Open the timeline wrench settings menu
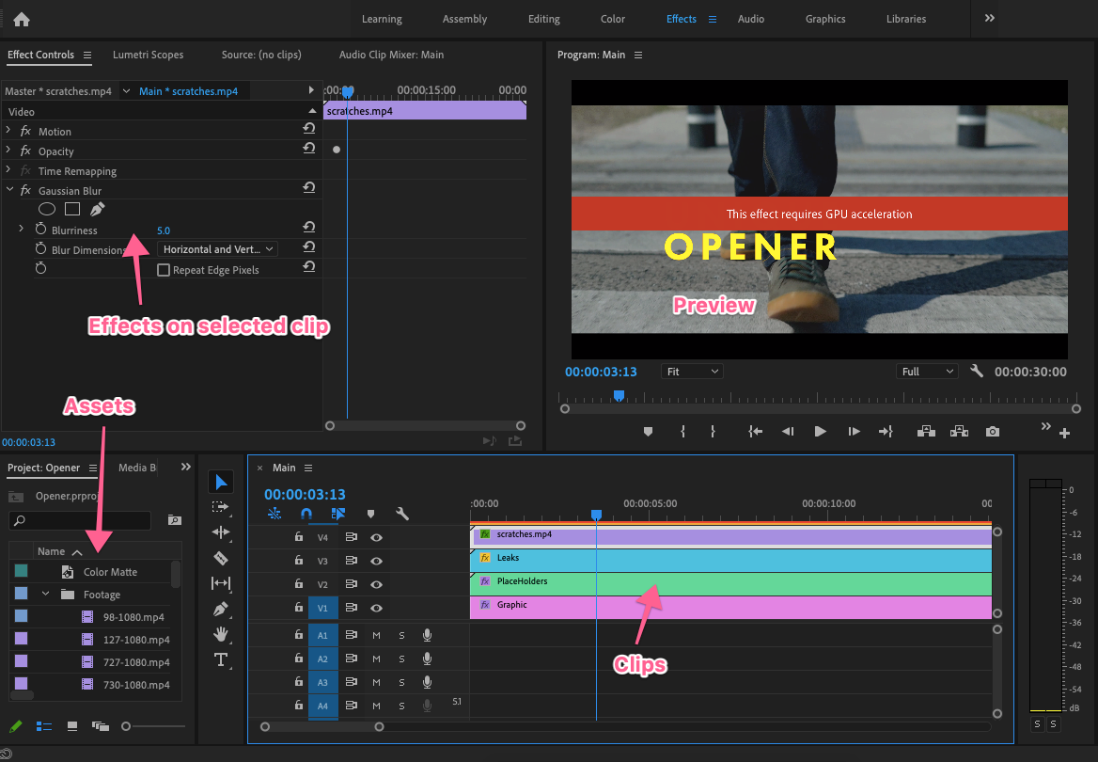1098x762 pixels. click(x=401, y=514)
